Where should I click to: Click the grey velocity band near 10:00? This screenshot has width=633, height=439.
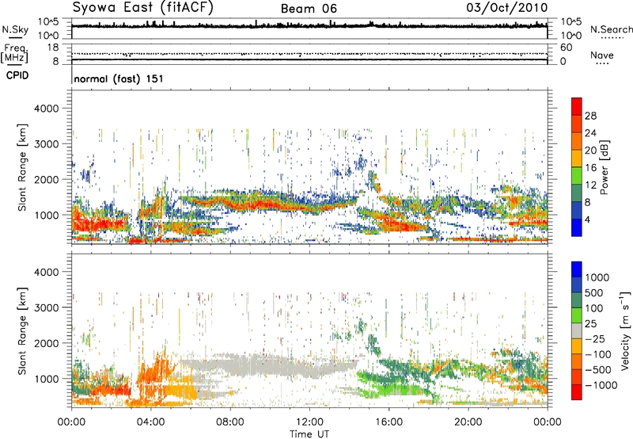270,365
